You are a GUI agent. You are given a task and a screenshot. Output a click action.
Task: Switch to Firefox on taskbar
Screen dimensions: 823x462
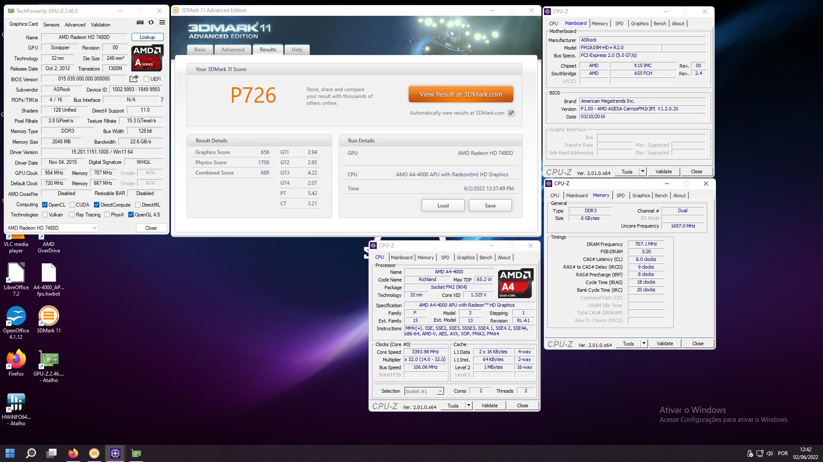pyautogui.click(x=73, y=453)
